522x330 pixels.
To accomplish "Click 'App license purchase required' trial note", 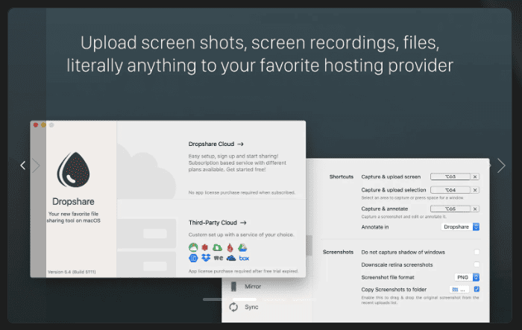I will (x=243, y=271).
